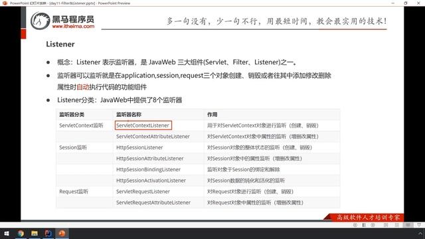Switch to Normal view in status bar

(386, 225)
